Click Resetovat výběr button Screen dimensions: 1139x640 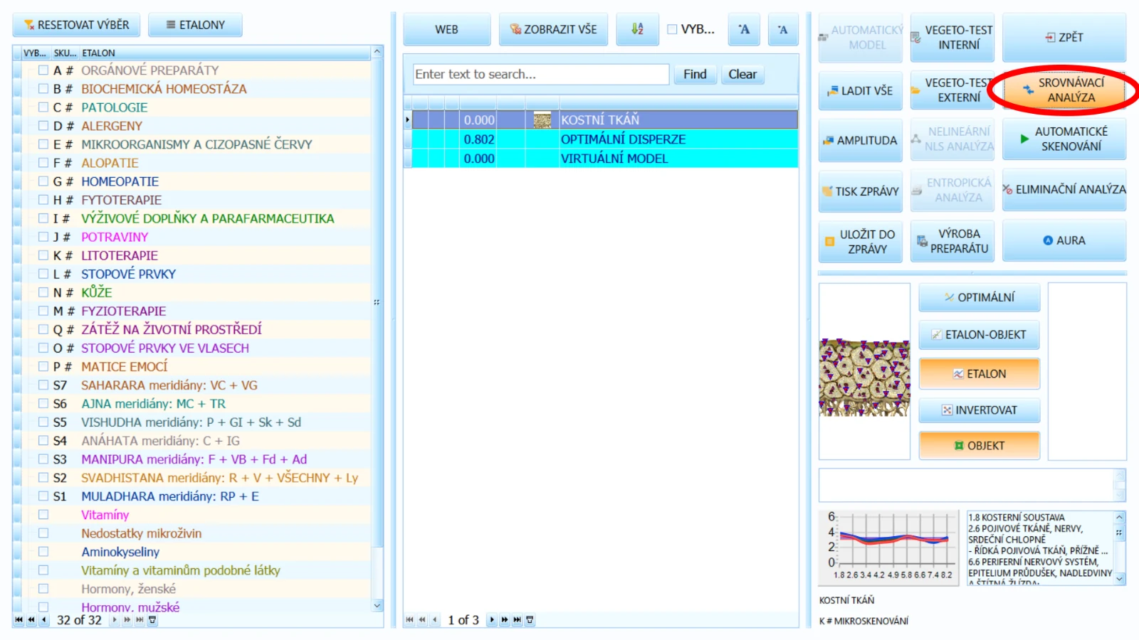coord(76,25)
